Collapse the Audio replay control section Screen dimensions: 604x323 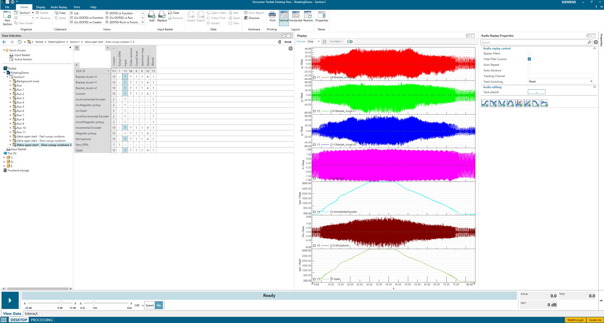click(594, 48)
